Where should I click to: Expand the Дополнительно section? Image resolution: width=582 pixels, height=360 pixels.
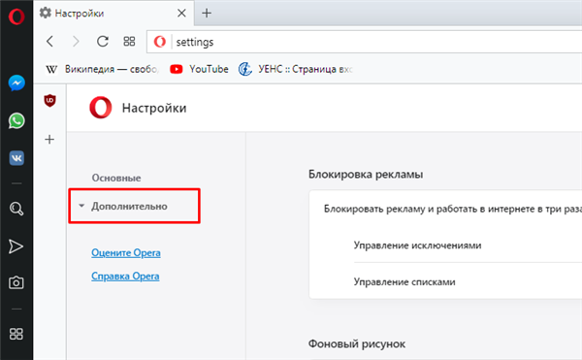pos(129,206)
